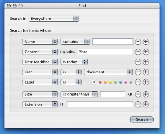165x134 pixels.
Task: Add a row after the Content criterion
Action: click(146, 52)
